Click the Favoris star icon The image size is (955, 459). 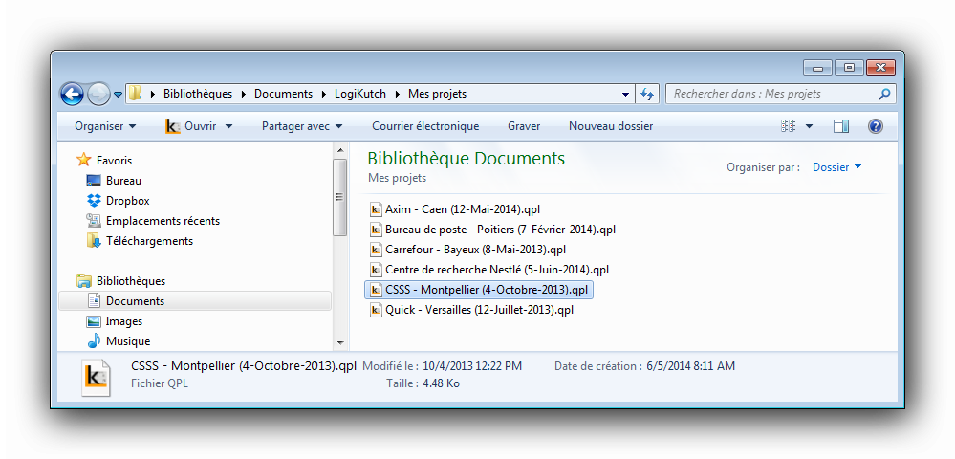(x=83, y=161)
